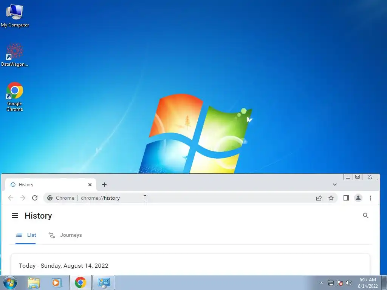Open the DataWagon desktop shortcut
The width and height of the screenshot is (387, 290).
point(15,55)
